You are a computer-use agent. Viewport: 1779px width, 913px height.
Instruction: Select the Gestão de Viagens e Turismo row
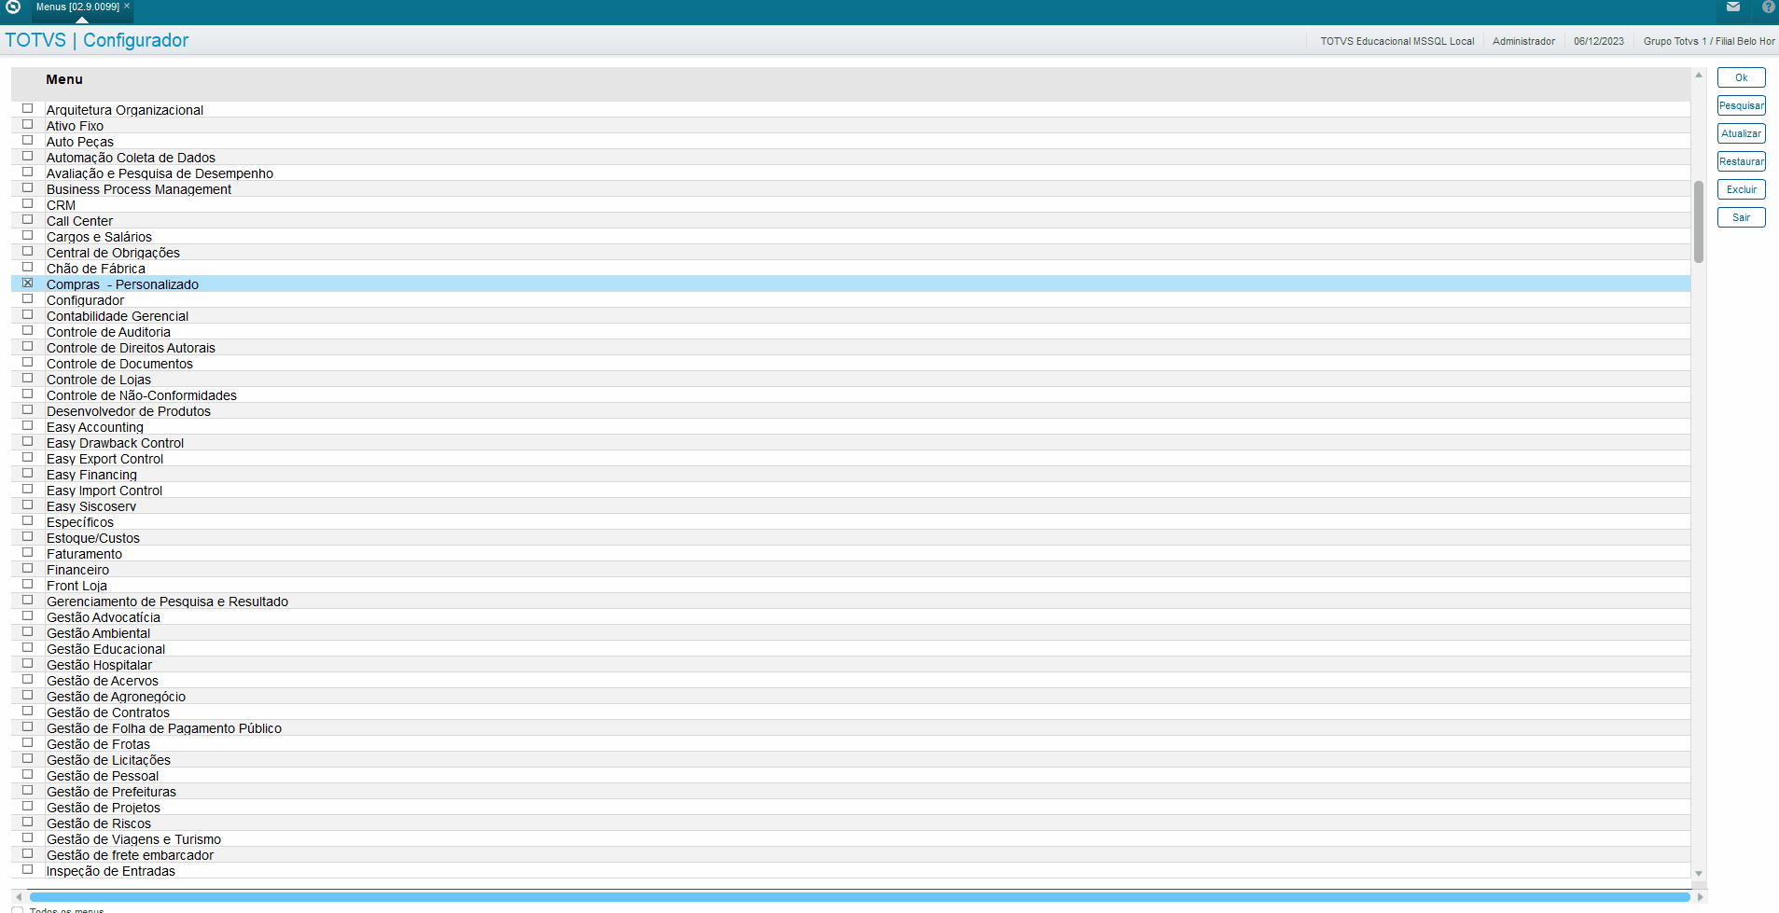coord(851,839)
